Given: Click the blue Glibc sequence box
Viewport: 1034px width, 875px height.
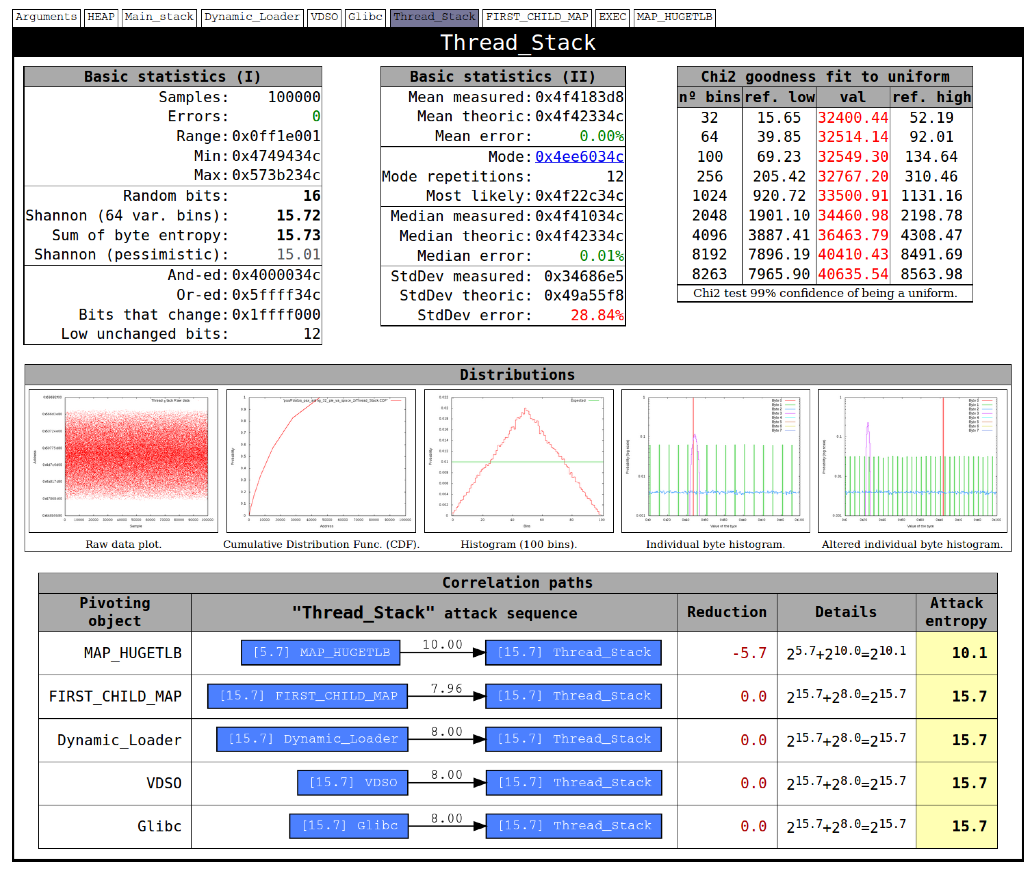Looking at the screenshot, I should pos(349,826).
